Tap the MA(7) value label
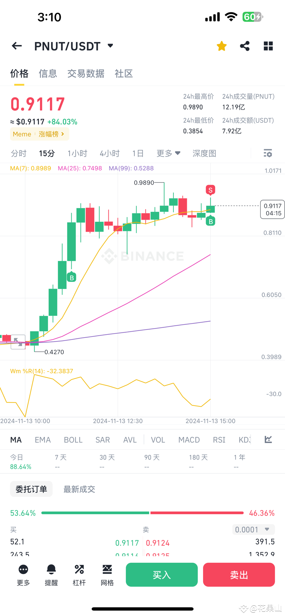Screen dimensions: 285x616 [31, 168]
